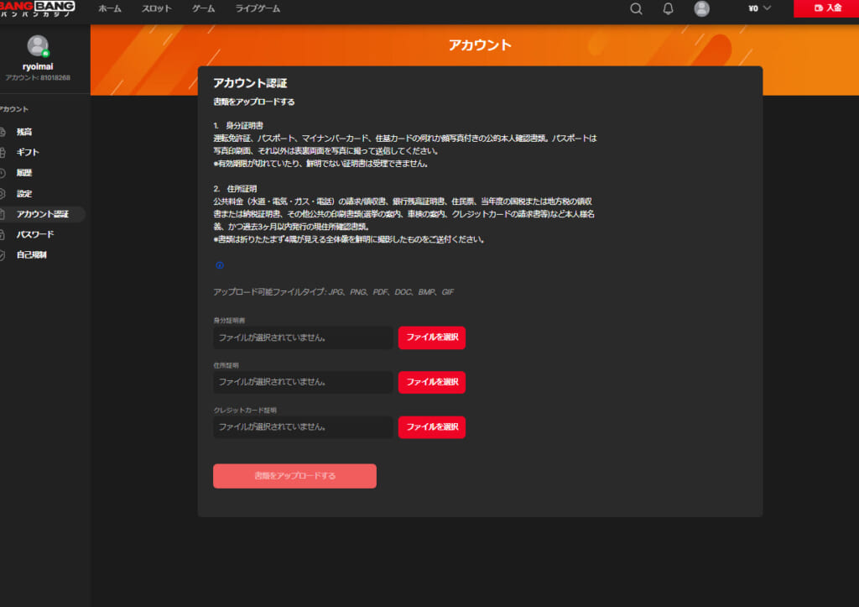Viewport: 859px width, 607px height.
Task: Click the 身分証明書 file name field
Action: pos(303,338)
